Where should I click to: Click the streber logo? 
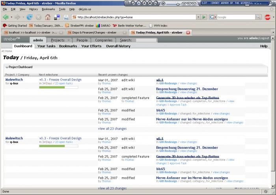(x=11, y=39)
